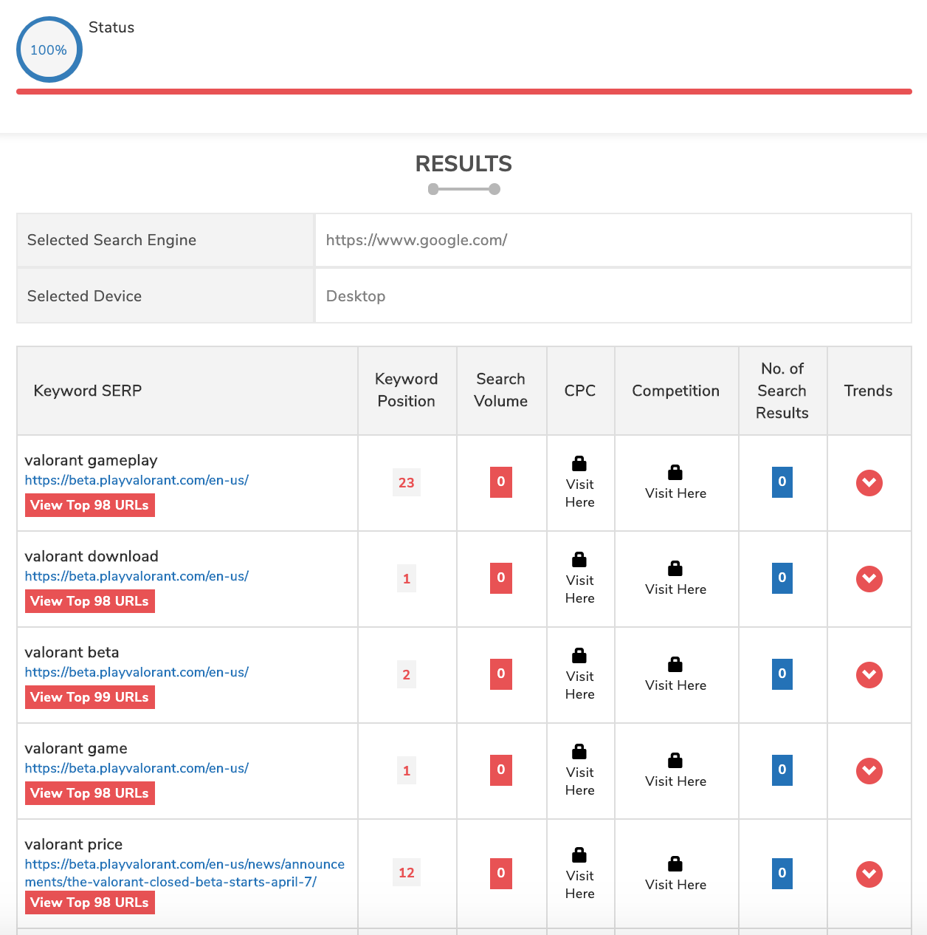Click View Top 98 URLs for valorant game

[x=89, y=792]
